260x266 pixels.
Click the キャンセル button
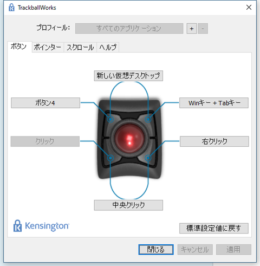tap(195, 250)
